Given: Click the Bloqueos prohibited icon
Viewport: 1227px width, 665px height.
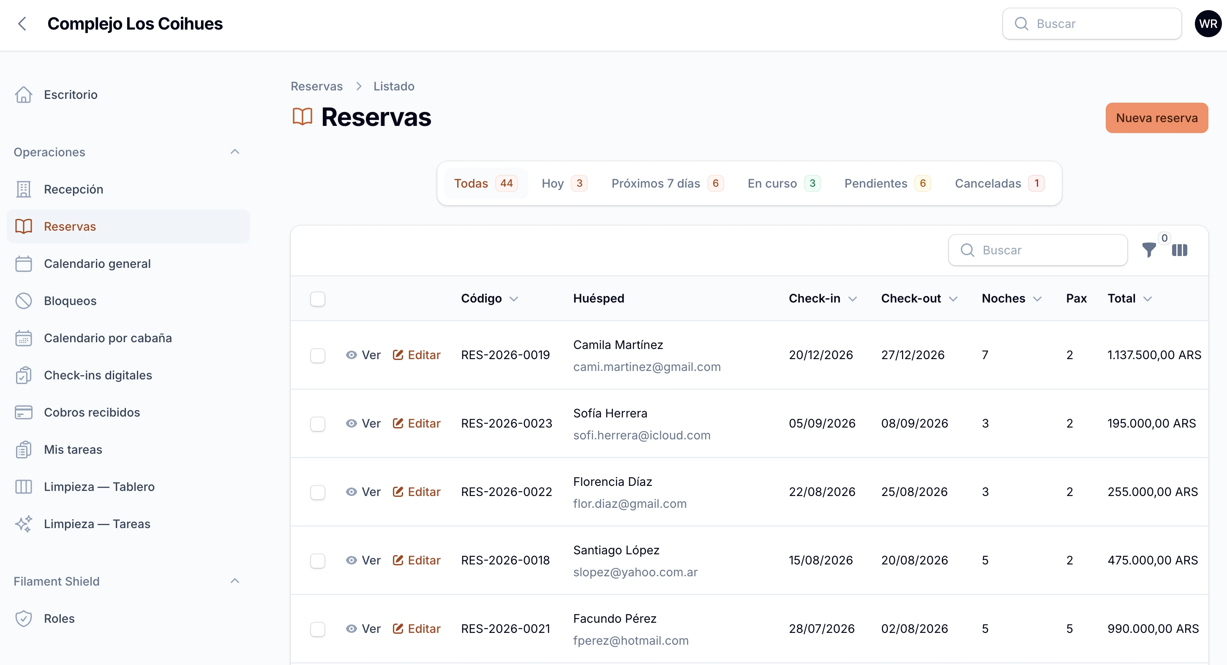Looking at the screenshot, I should (23, 300).
